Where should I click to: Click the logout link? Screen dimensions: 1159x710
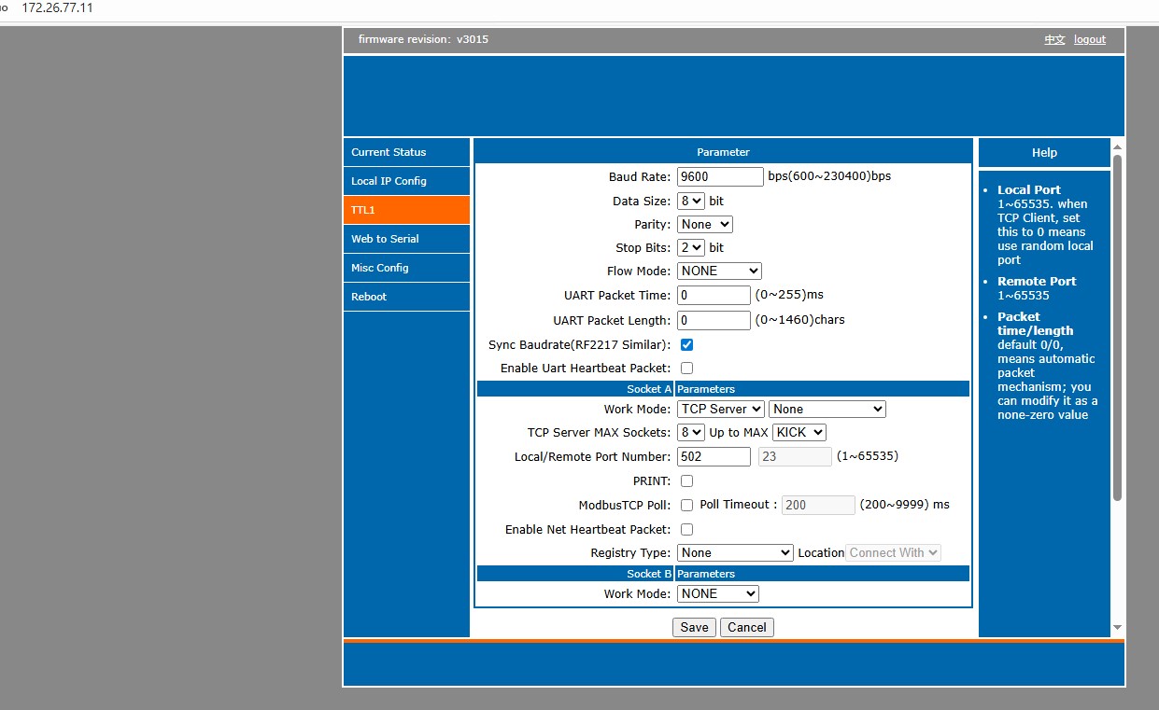point(1089,40)
